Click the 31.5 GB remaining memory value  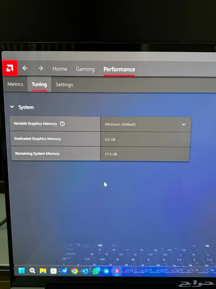tap(111, 154)
